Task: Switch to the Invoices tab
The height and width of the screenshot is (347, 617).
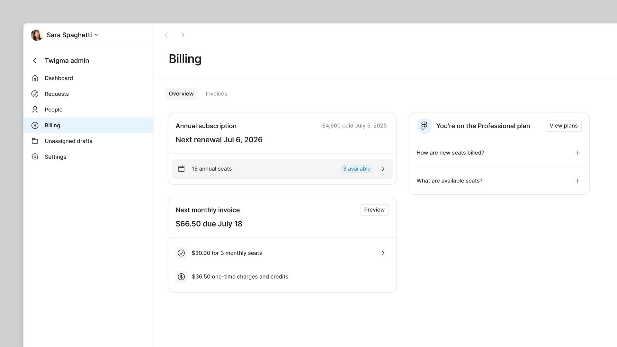Action: 216,94
